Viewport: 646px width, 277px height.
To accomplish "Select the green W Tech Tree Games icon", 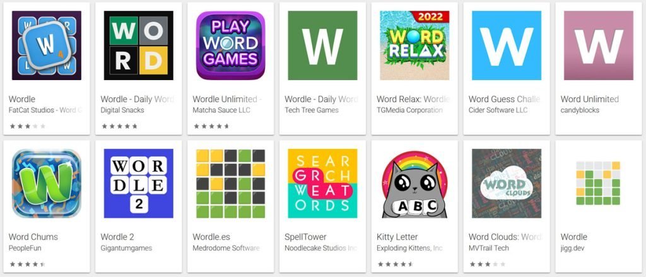I will (x=322, y=45).
